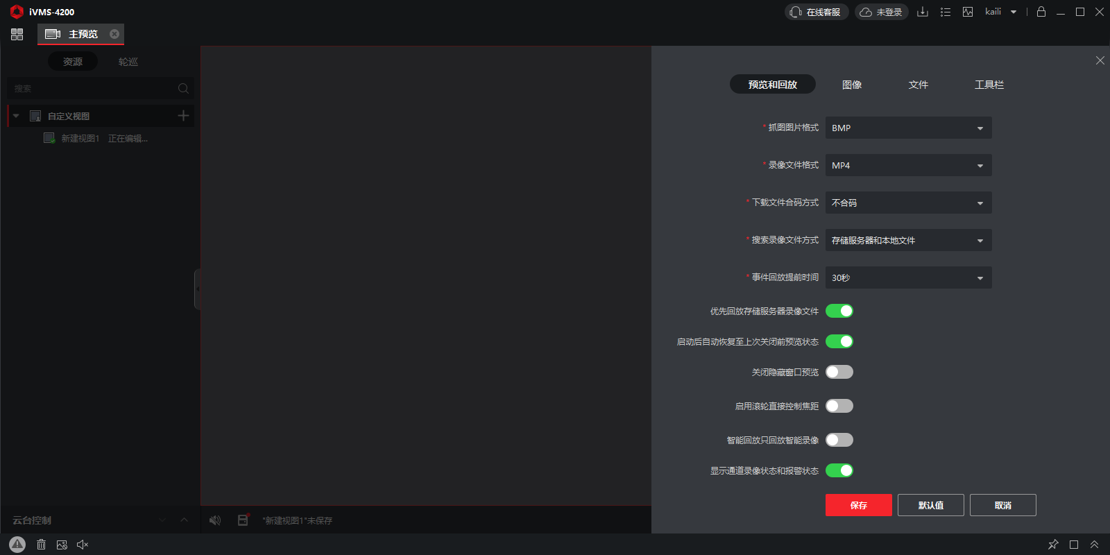Screen dimensions: 1110x555
Task: Select the 工具栏 settings tab
Action: pyautogui.click(x=989, y=85)
